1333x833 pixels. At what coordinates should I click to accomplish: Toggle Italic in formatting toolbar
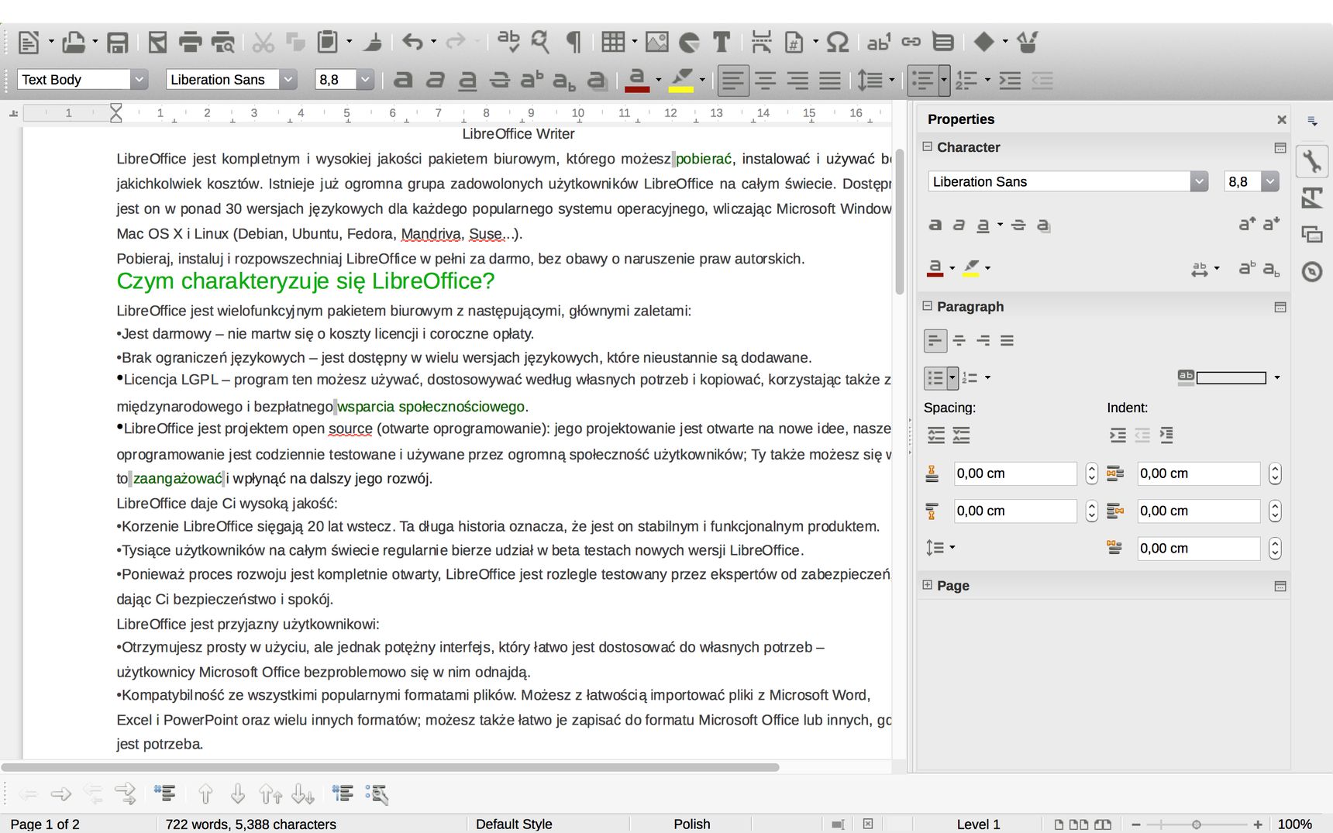pyautogui.click(x=435, y=80)
